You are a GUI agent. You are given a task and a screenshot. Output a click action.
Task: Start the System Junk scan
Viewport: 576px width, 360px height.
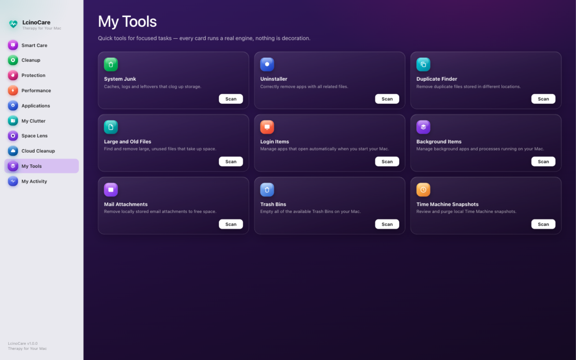tap(231, 99)
